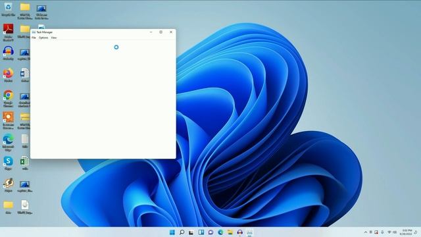Click the microphone icon in the system tray

coord(382,232)
